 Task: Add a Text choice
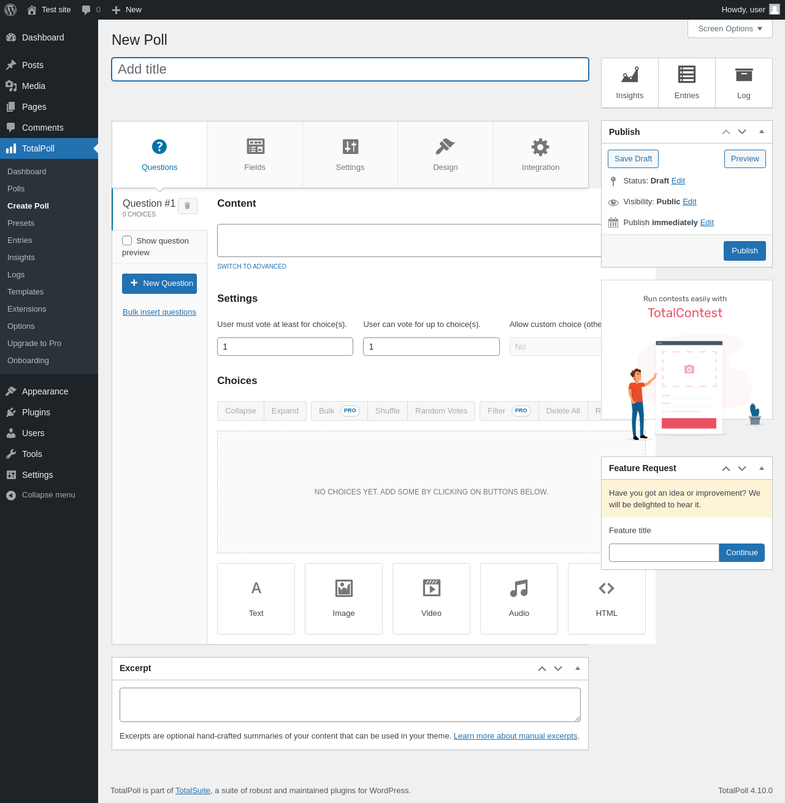point(256,599)
